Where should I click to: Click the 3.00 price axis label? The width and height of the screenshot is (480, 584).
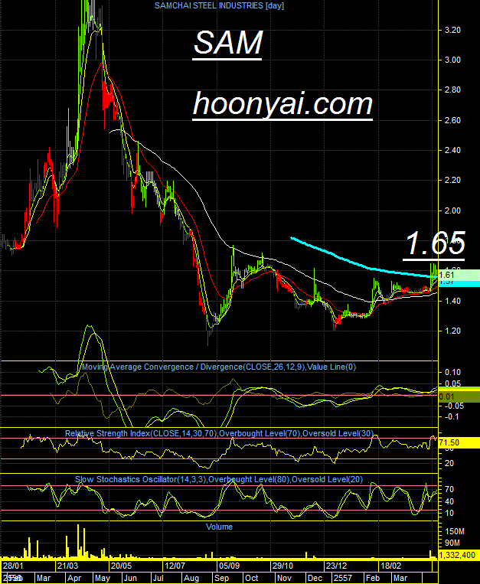click(452, 60)
